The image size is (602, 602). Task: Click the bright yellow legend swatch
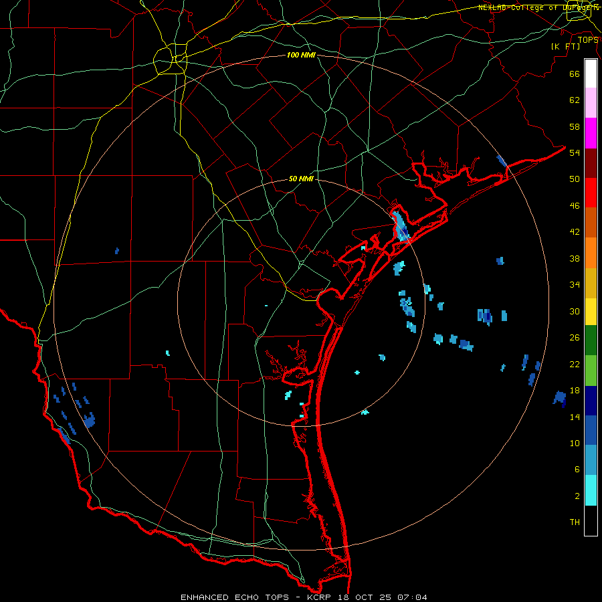(591, 312)
